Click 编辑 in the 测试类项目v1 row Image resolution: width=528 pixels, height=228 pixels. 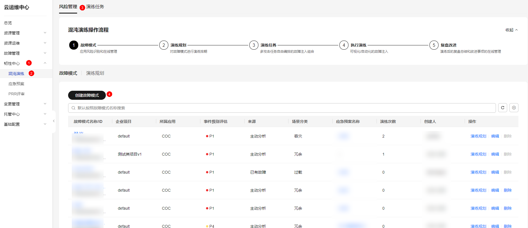click(495, 154)
